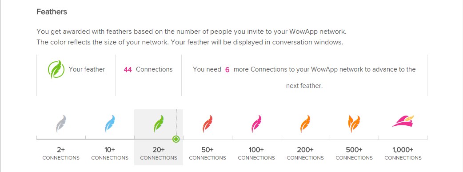Viewport: 463px width, 172px height.
Task: Click the 44 Connections count
Action: click(x=148, y=69)
